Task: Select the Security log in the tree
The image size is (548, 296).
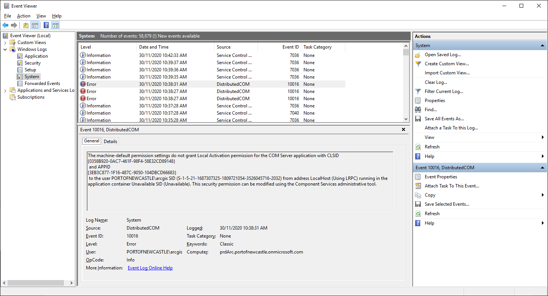Action: (32, 63)
